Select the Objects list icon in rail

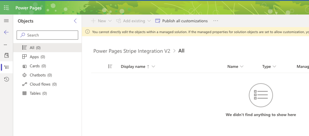click(7, 67)
